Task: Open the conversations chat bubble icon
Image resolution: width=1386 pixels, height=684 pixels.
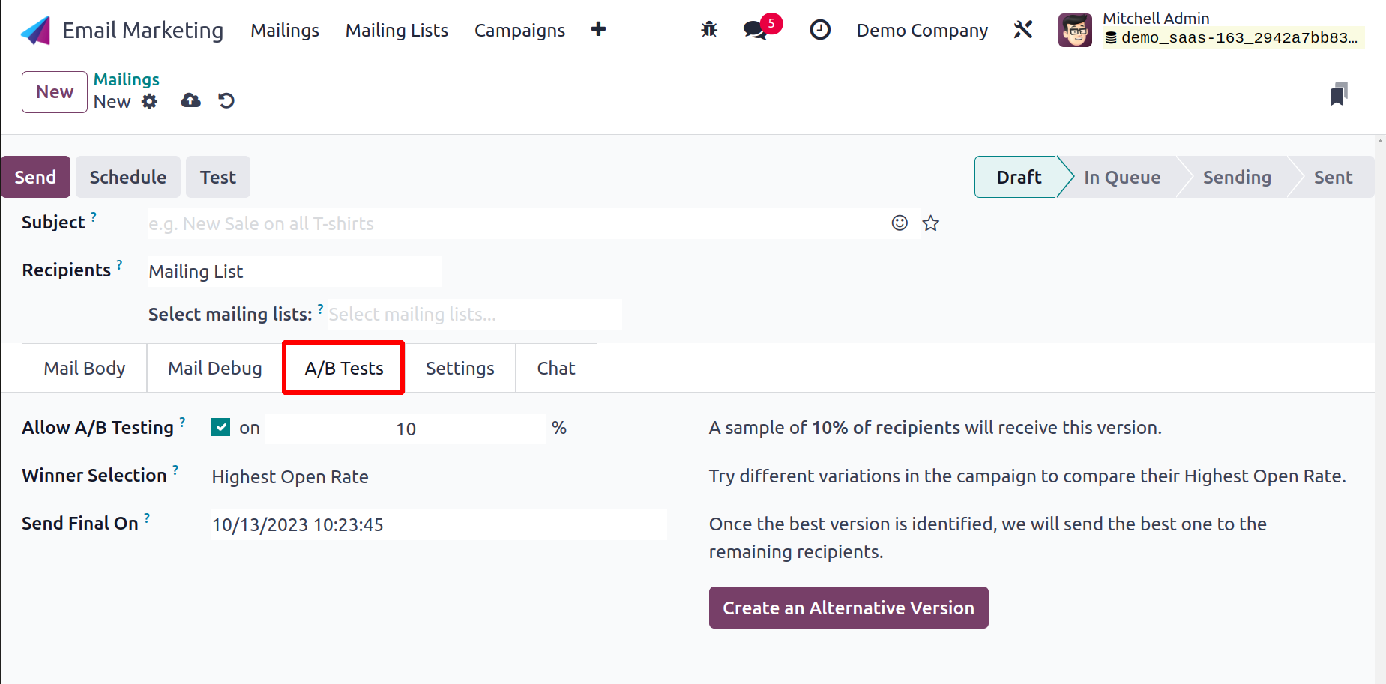Action: click(755, 30)
